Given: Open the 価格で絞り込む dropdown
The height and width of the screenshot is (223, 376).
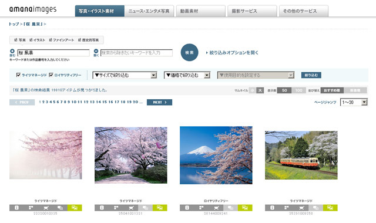Looking at the screenshot, I should (x=187, y=75).
